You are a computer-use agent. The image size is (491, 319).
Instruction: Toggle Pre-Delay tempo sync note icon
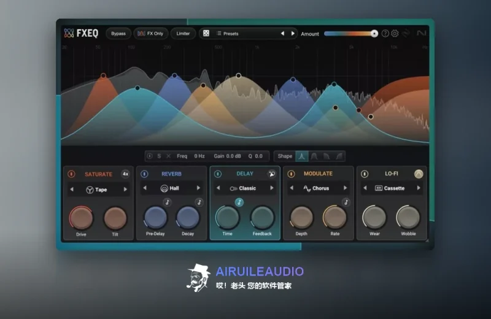click(x=167, y=202)
